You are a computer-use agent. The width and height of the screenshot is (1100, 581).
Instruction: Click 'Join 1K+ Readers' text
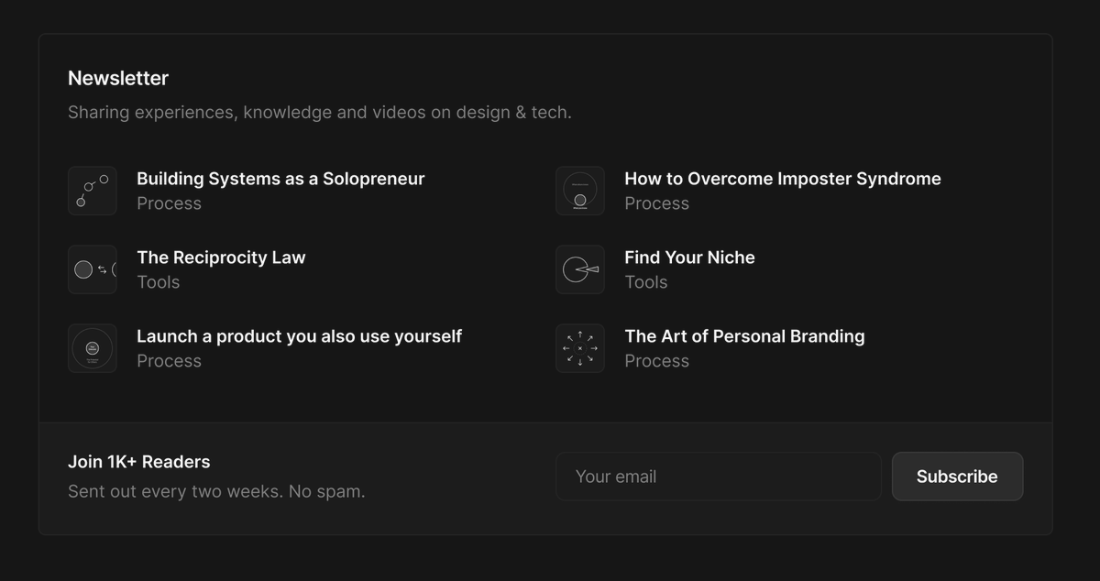[x=139, y=462]
